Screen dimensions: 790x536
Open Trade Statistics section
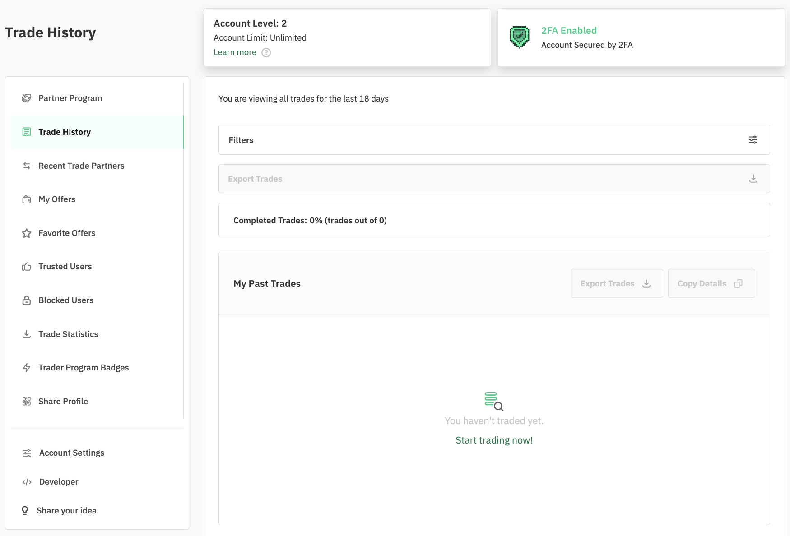(x=68, y=334)
